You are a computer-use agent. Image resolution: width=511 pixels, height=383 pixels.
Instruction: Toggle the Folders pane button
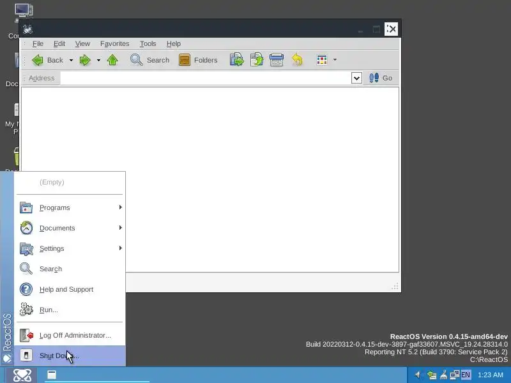coord(198,60)
